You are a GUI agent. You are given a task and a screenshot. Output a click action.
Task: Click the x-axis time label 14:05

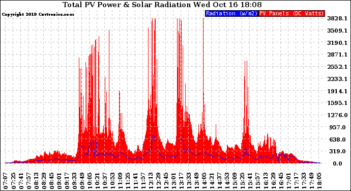(x=204, y=181)
